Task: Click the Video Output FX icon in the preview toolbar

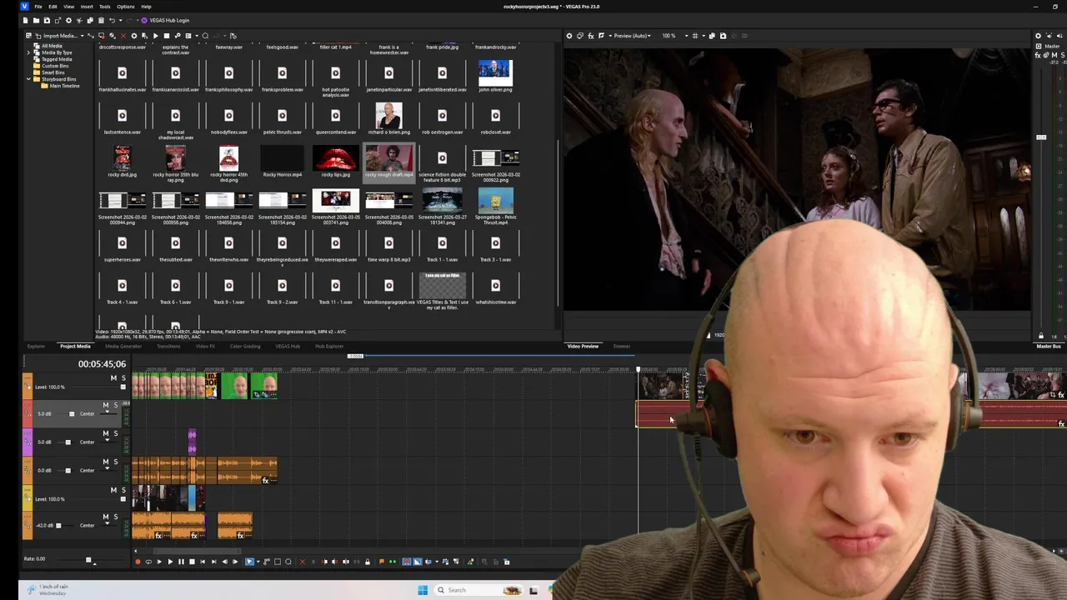Action: [x=591, y=36]
